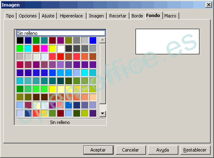Go to the Ajuste tab
Viewport: 214px width, 158px height.
[48, 16]
